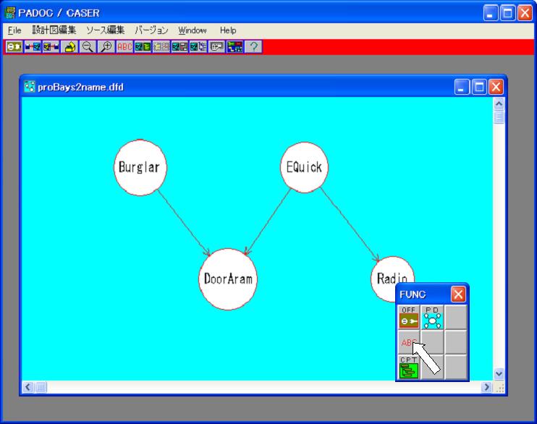Screen dimensions: 537x424
Task: Open the File menu
Action: pos(14,30)
